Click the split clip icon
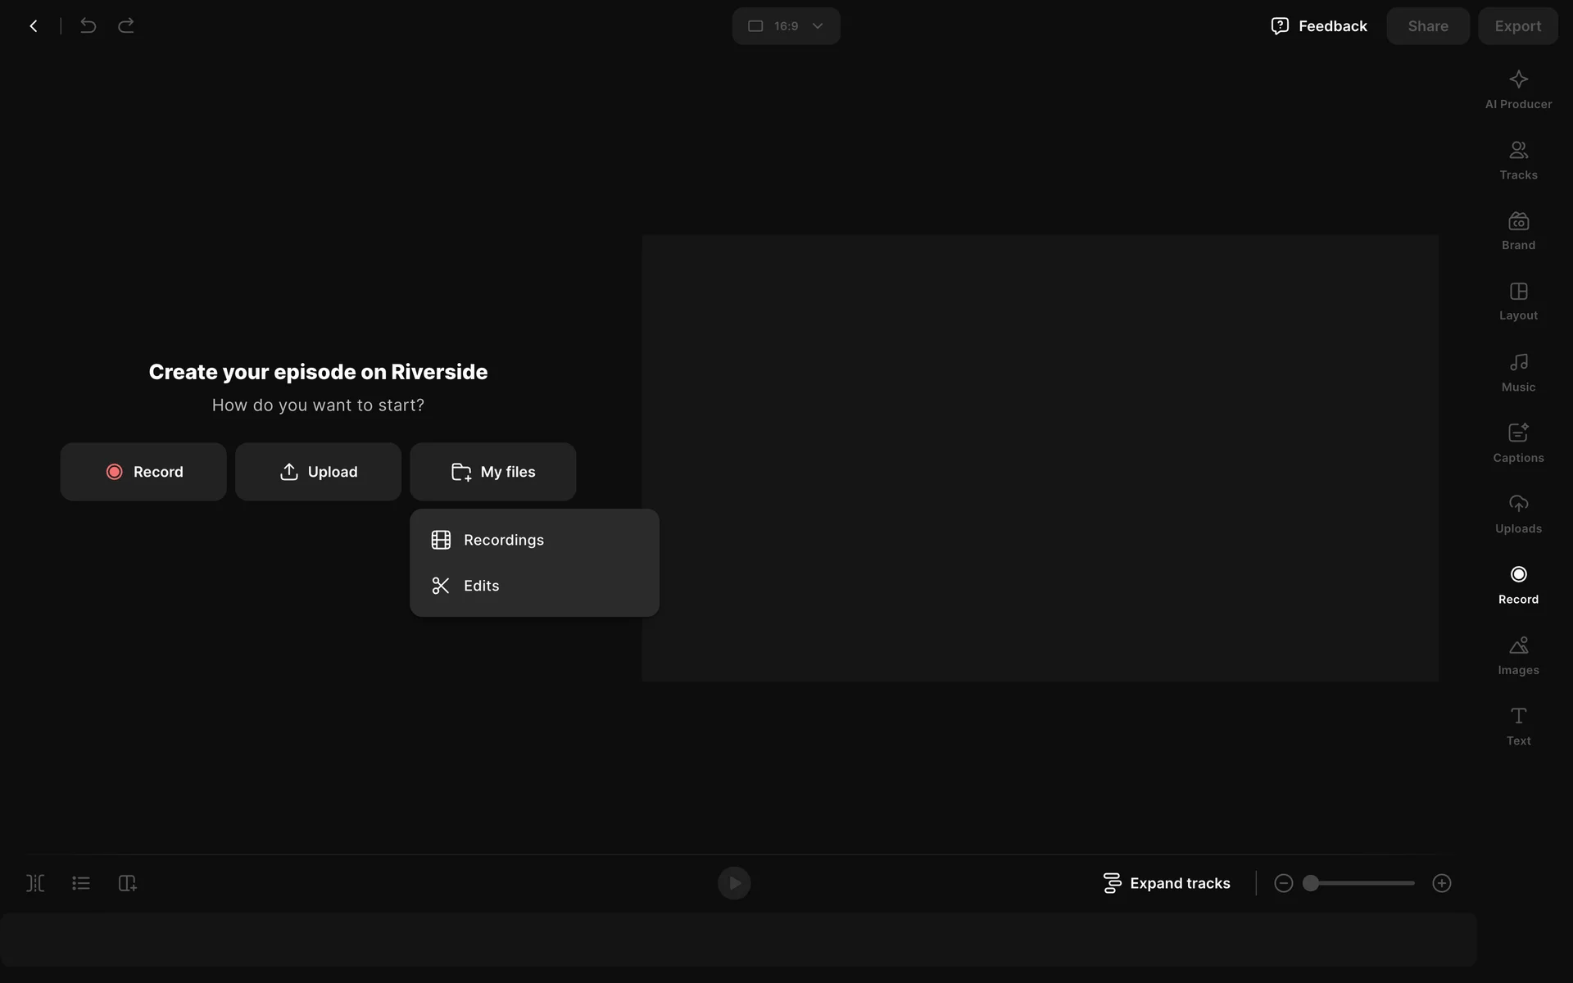The image size is (1573, 983). click(35, 883)
